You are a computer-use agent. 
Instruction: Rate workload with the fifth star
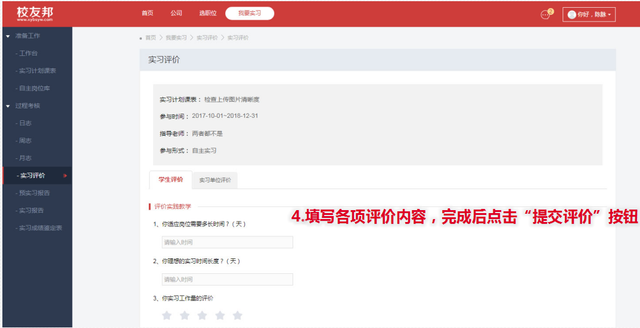(x=238, y=315)
